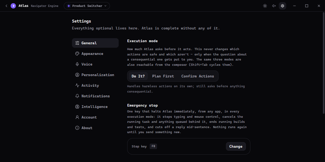This screenshot has width=325, height=162.
Task: Click the sparkle icon in Product Switcher
Action: 69,6
